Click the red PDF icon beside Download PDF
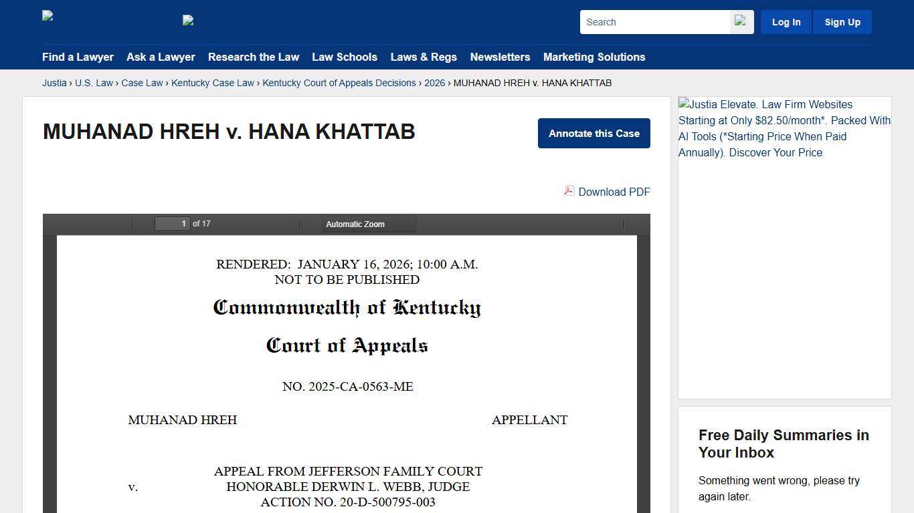This screenshot has width=914, height=513. pyautogui.click(x=568, y=191)
